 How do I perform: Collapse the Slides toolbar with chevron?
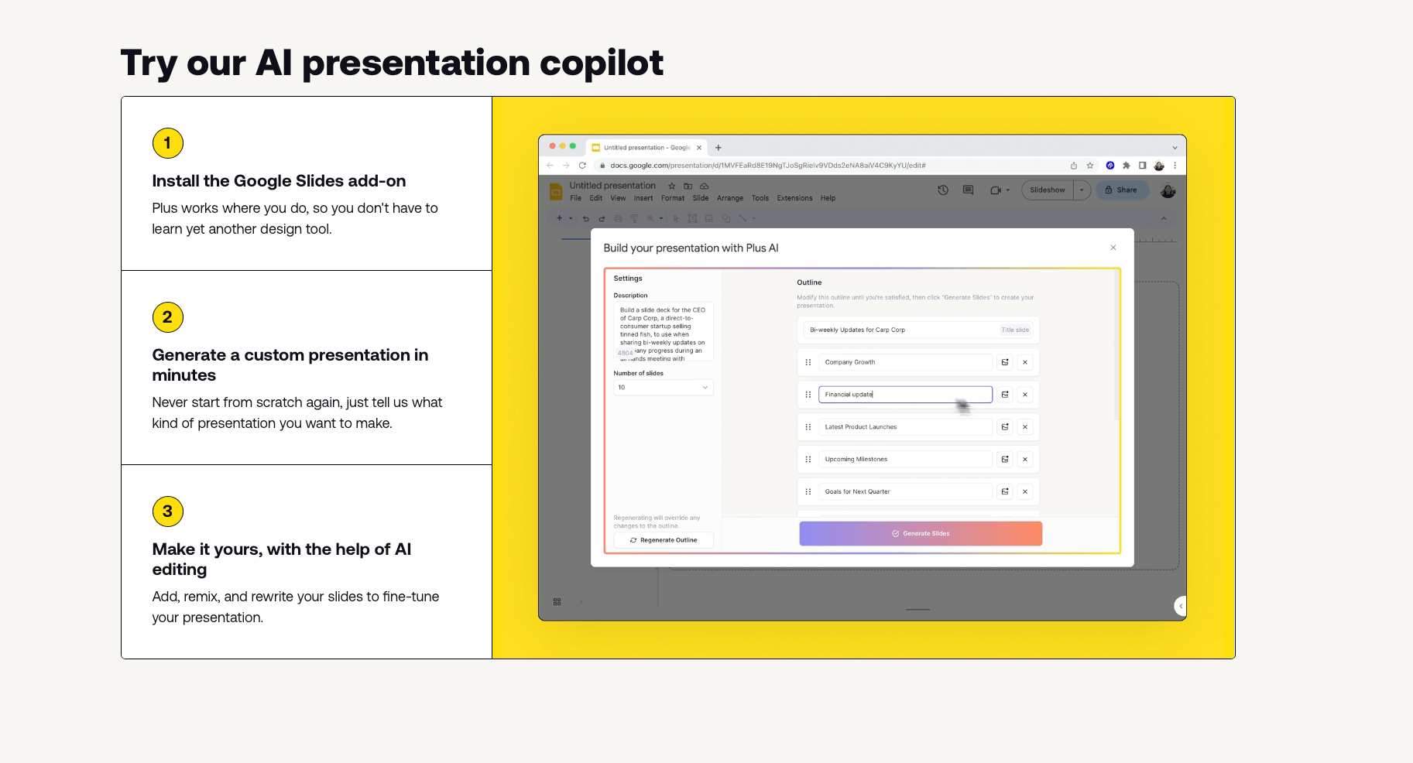click(1164, 219)
